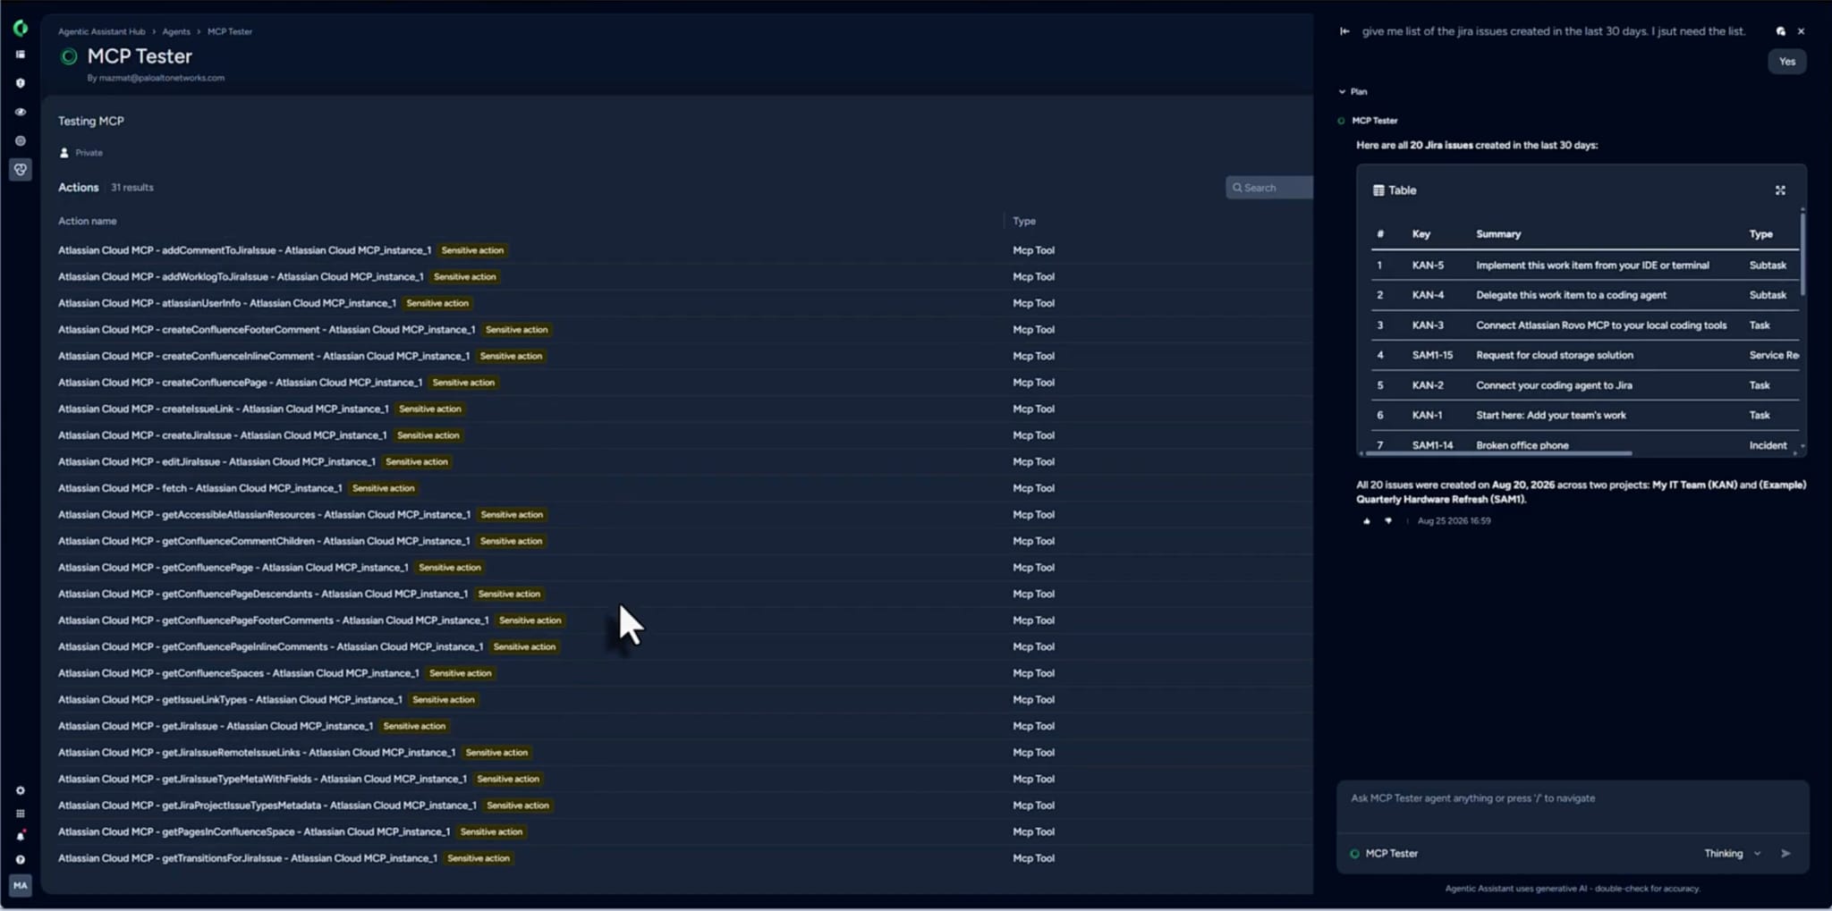Sort by Type column header in Actions

pyautogui.click(x=1024, y=221)
